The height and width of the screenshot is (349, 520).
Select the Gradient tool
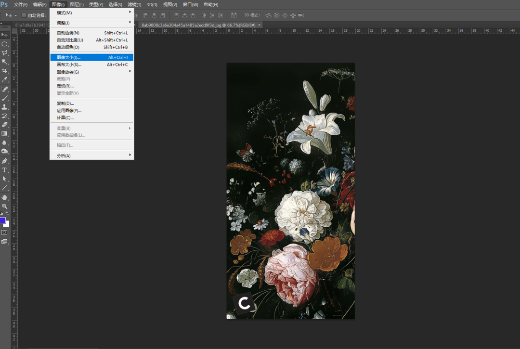pos(4,134)
